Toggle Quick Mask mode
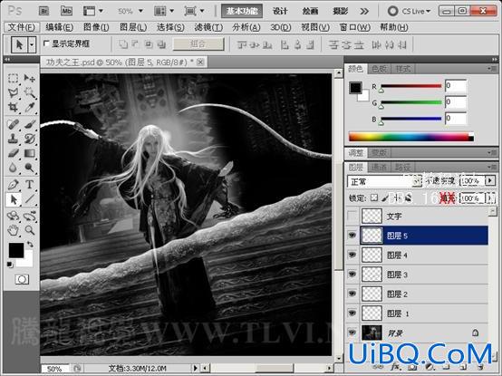 22,279
